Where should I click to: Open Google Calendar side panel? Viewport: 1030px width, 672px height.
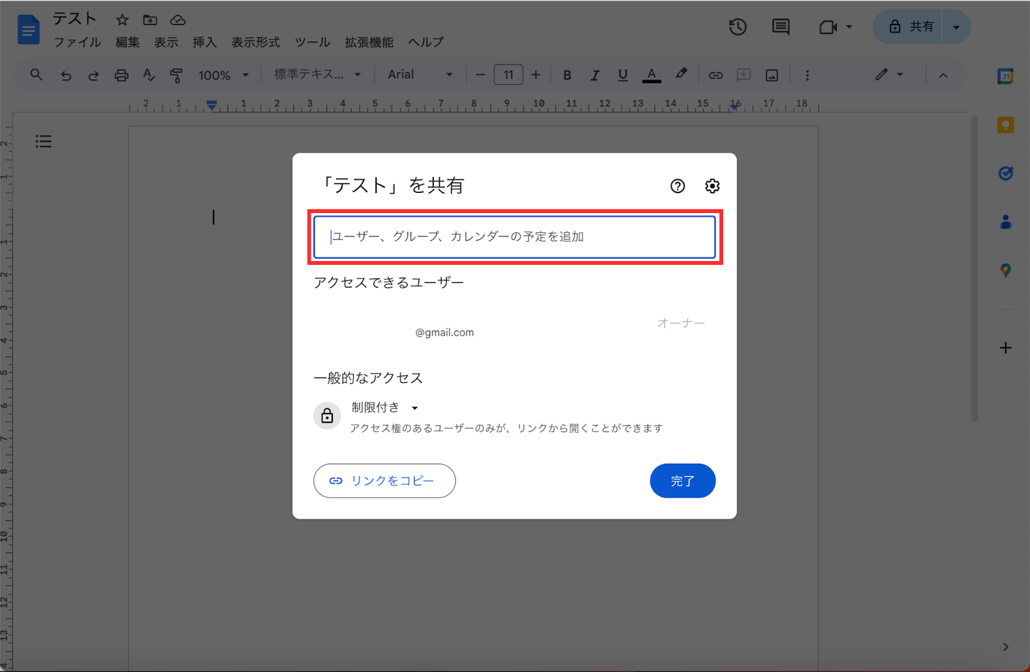click(x=1006, y=76)
